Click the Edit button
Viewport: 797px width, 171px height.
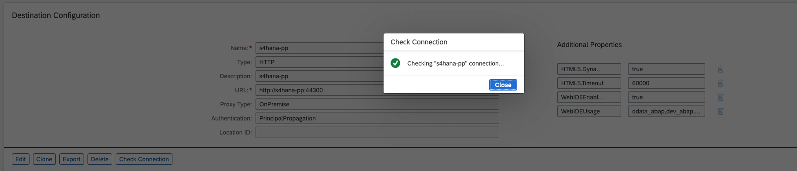[x=21, y=159]
